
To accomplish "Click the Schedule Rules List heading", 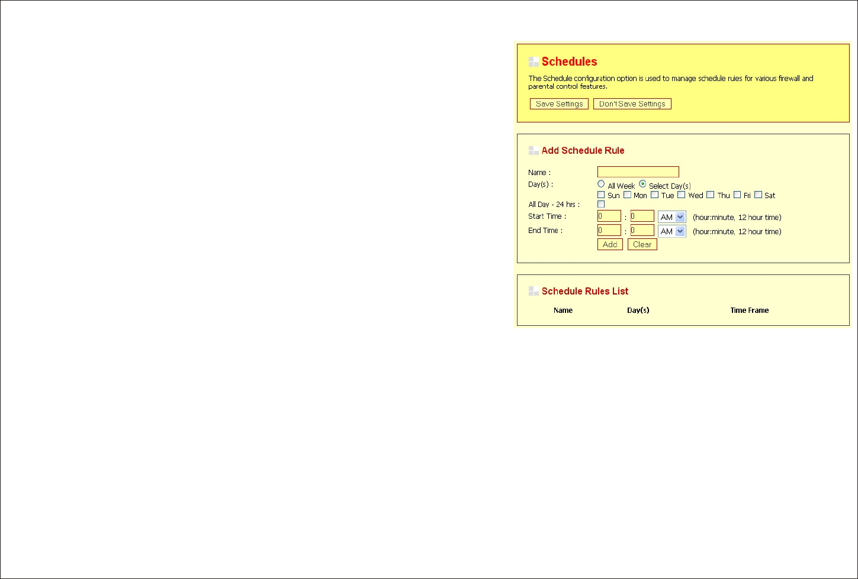I will [585, 291].
